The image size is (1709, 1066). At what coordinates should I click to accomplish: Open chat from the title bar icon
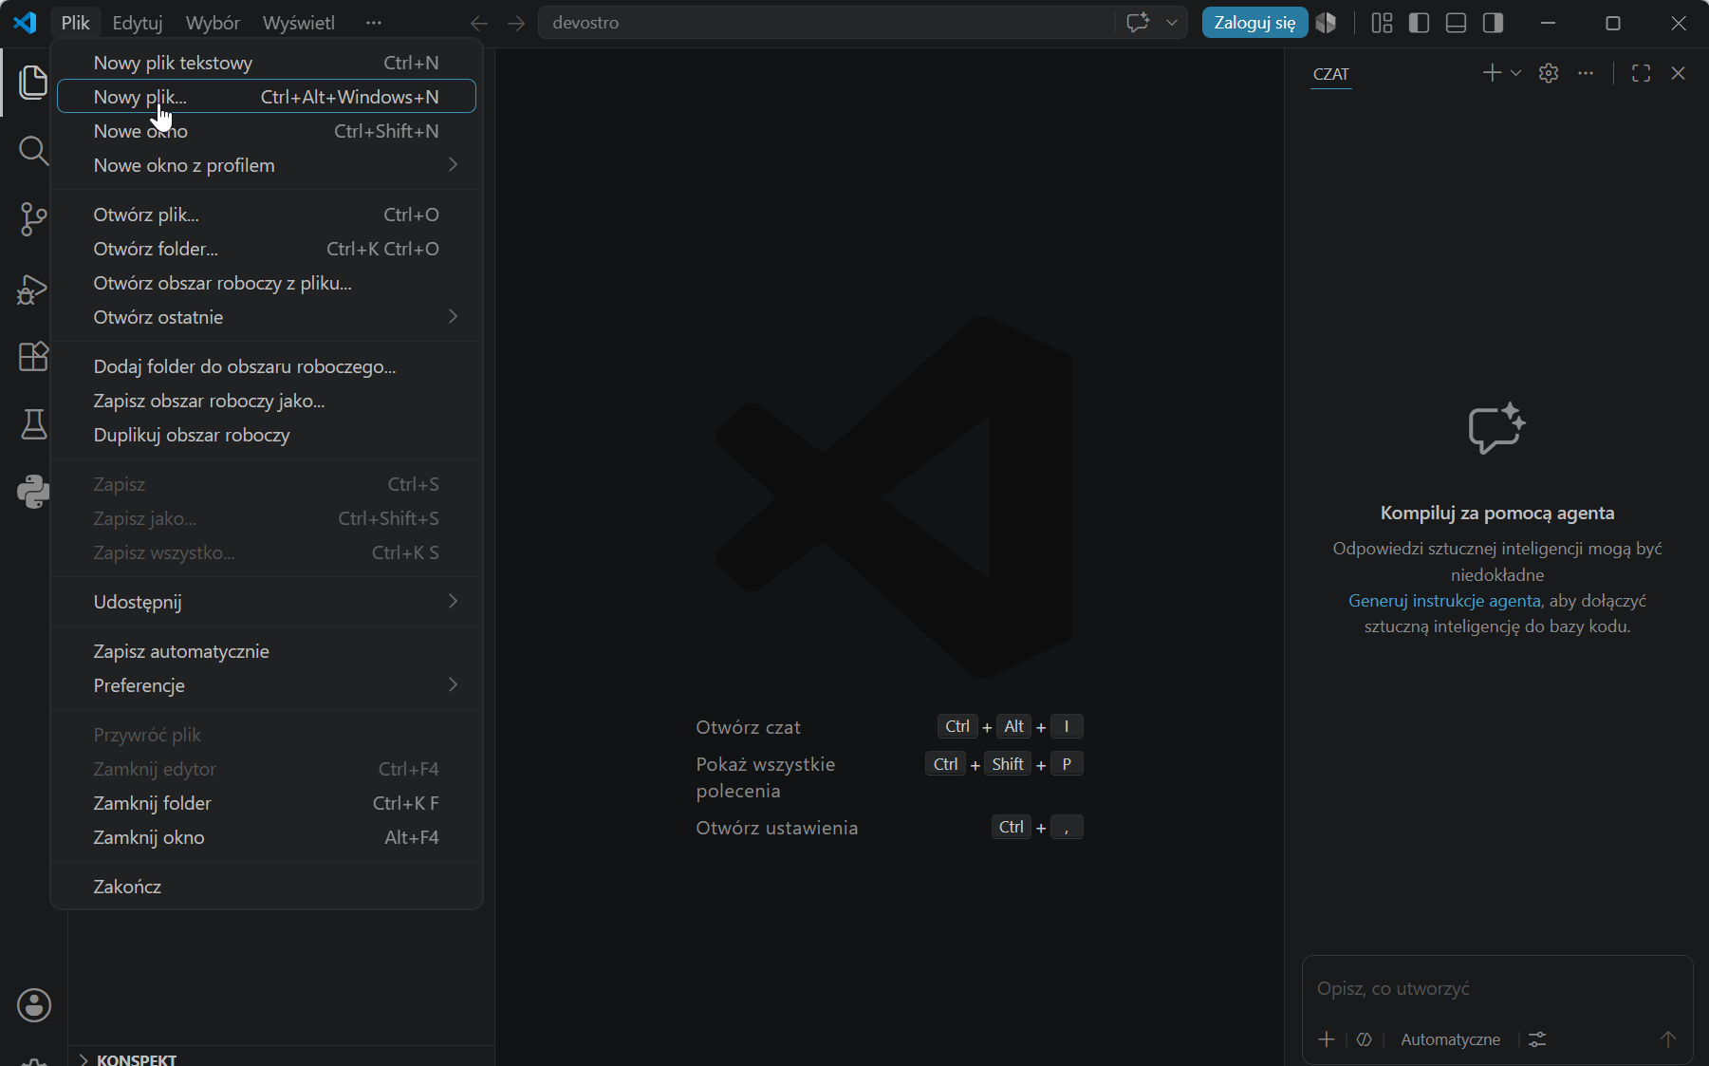tap(1138, 23)
